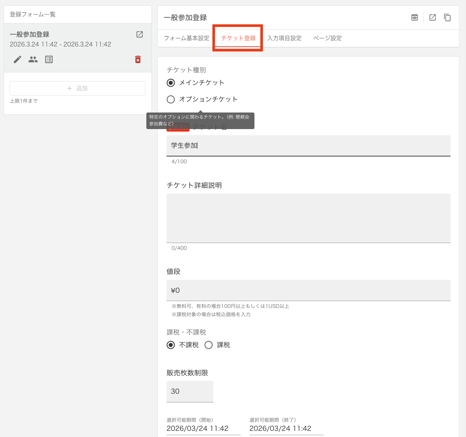
Task: Click the チケット詳細説明 text area
Action: tap(308, 218)
